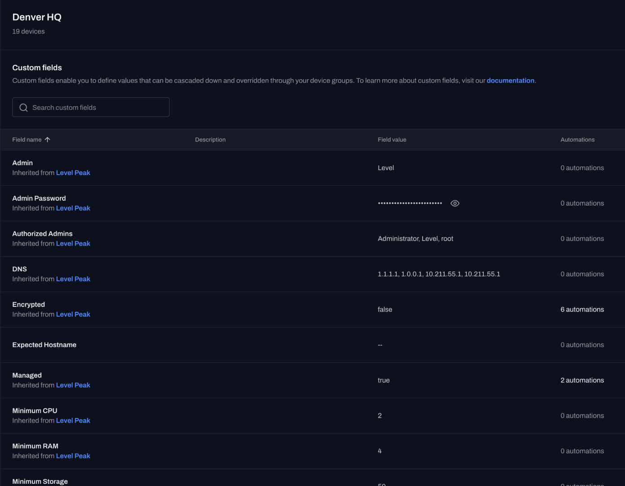This screenshot has height=486, width=625.
Task: Open the Authorized Admins field
Action: [x=42, y=234]
